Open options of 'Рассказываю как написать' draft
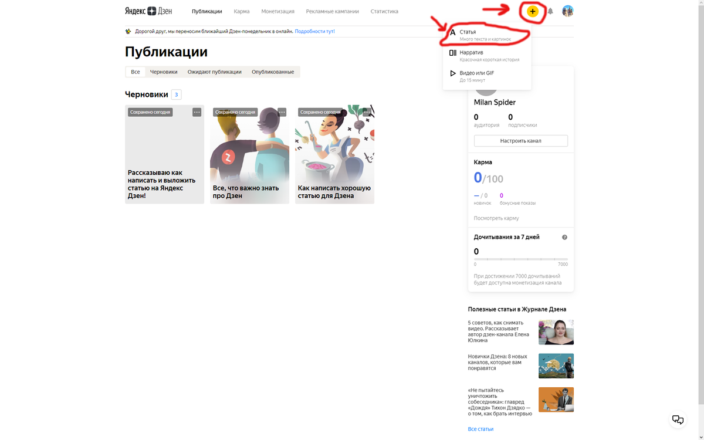This screenshot has height=440, width=704. pos(197,112)
